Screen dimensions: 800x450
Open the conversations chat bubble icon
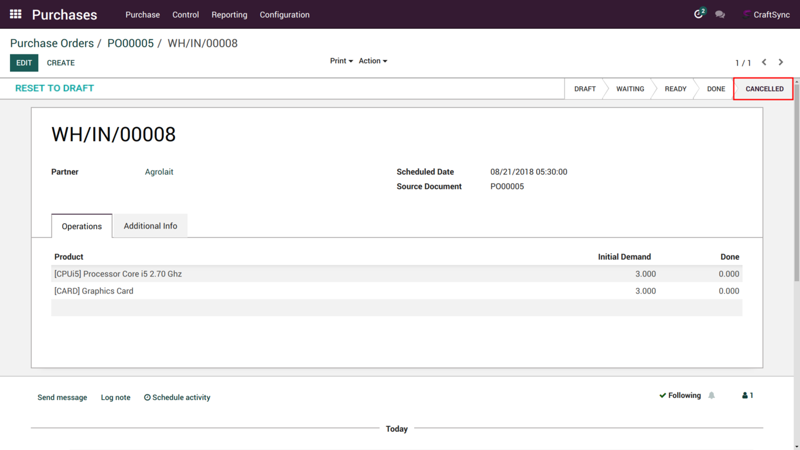coord(720,15)
